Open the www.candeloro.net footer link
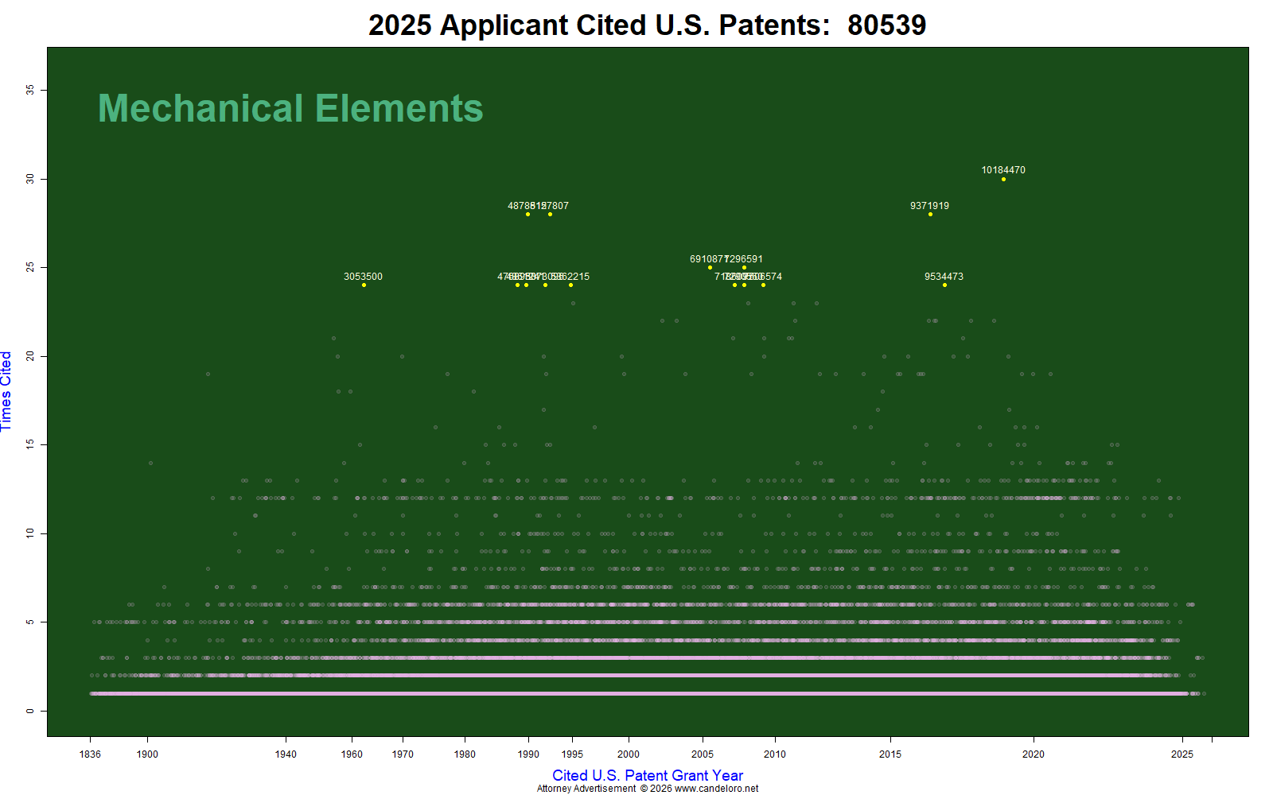 (x=716, y=789)
